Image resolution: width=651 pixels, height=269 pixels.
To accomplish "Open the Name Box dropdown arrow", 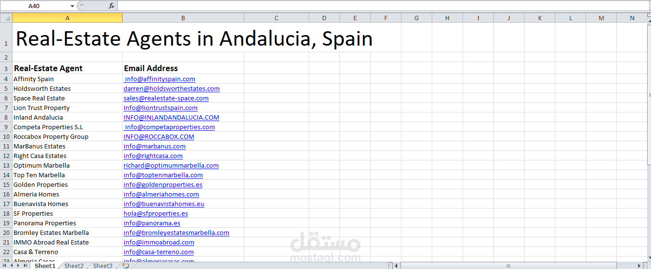I will pyautogui.click(x=72, y=6).
